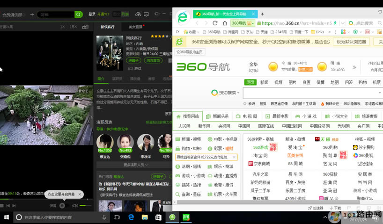Click the volume speaker icon in player

pyautogui.click(x=75, y=205)
